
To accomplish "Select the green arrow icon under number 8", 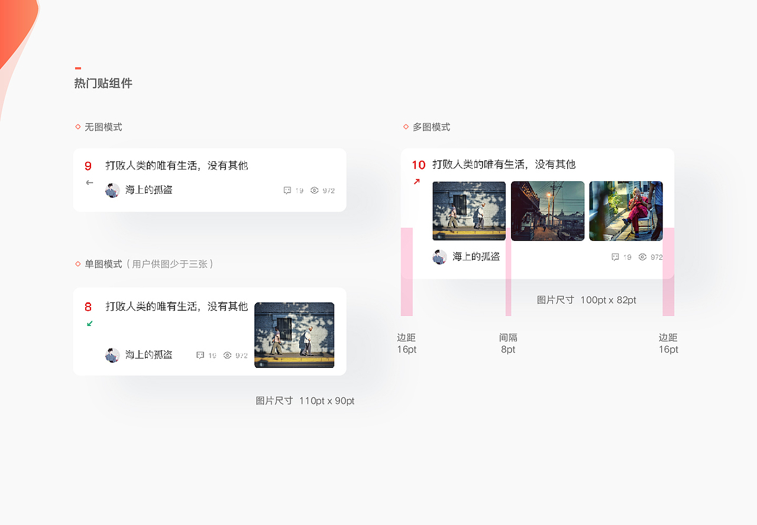I will pyautogui.click(x=90, y=324).
